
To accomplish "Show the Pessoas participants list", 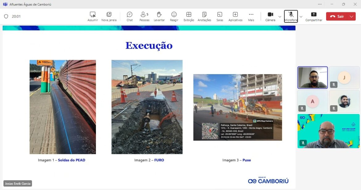I will tap(144, 16).
